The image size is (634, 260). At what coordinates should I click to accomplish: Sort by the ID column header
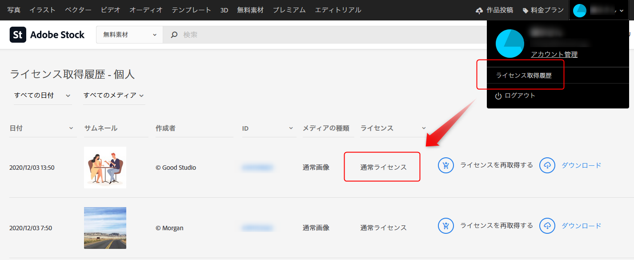click(x=269, y=128)
